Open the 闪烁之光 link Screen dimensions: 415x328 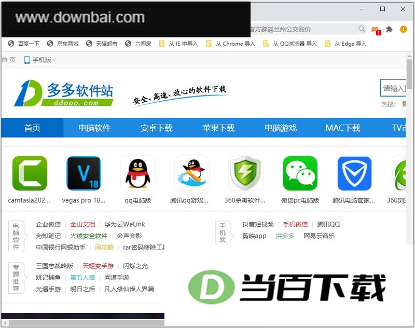(x=135, y=266)
